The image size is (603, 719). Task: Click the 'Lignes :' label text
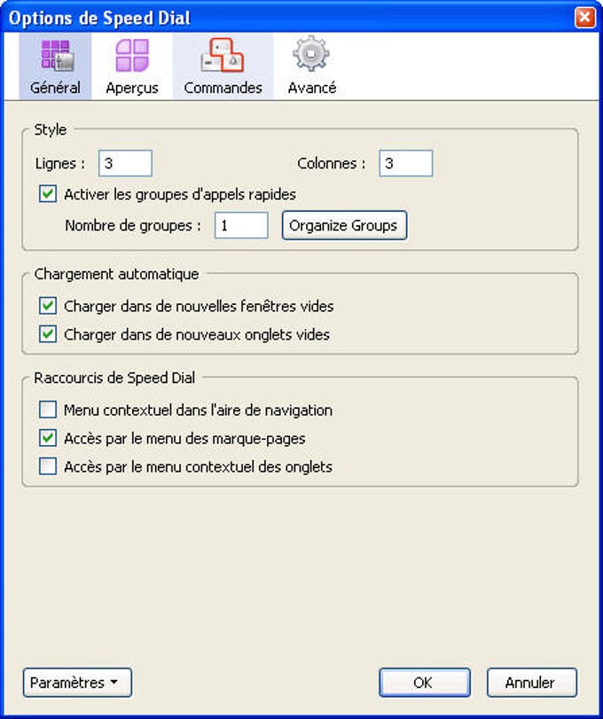pos(60,164)
